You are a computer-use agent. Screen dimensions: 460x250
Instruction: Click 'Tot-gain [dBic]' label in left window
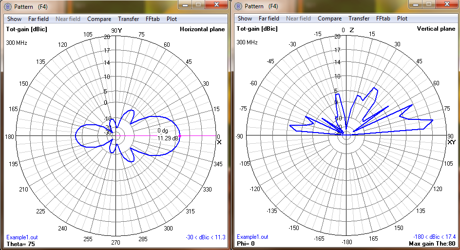pos(27,29)
